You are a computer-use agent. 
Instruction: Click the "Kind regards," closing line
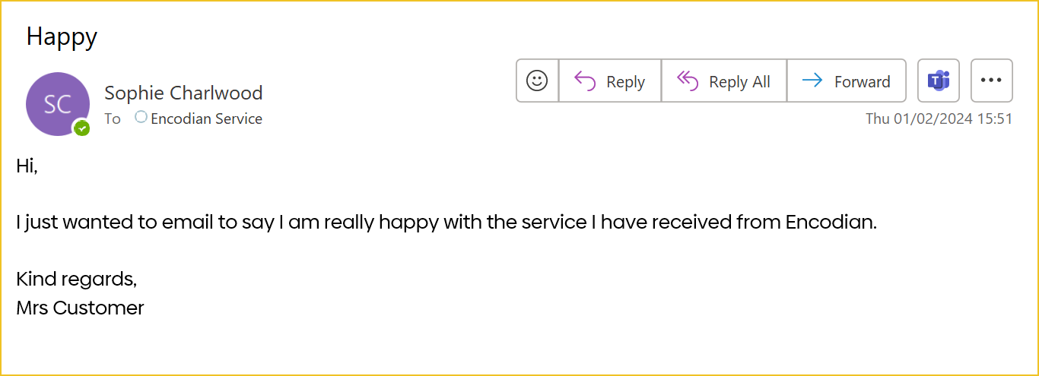pyautogui.click(x=76, y=280)
